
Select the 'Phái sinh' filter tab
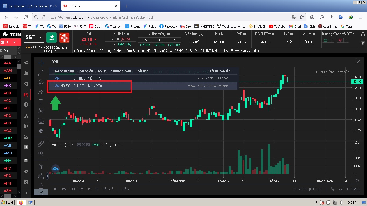tap(142, 71)
